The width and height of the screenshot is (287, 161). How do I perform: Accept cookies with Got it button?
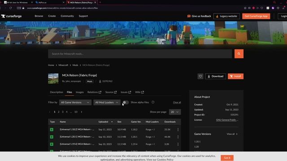(227, 158)
